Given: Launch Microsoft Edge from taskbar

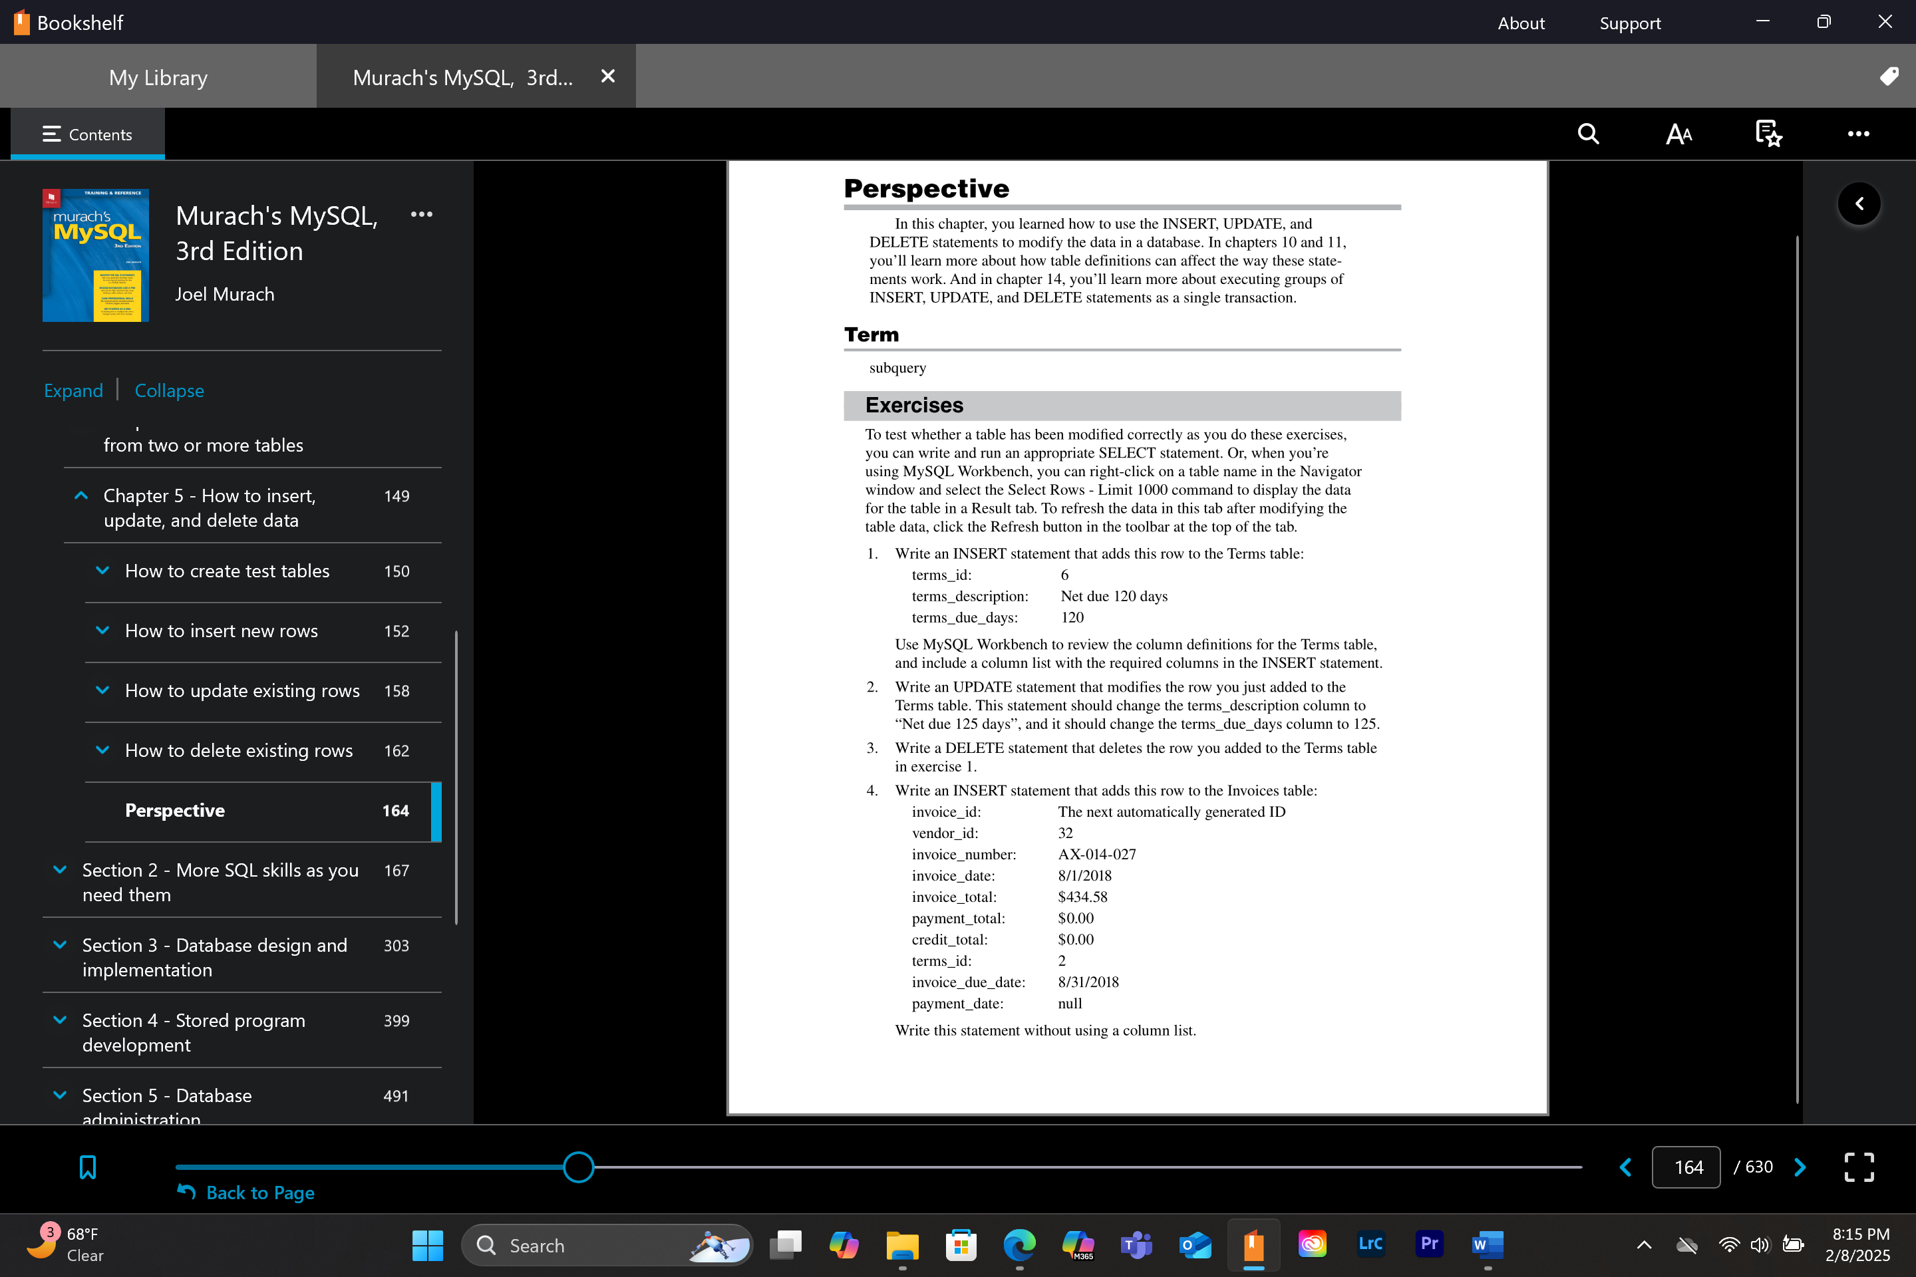Looking at the screenshot, I should pyautogui.click(x=1019, y=1245).
